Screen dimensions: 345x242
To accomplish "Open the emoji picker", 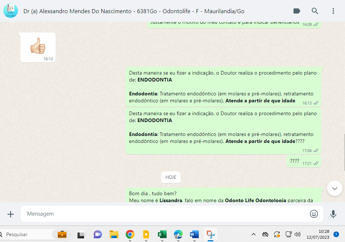I will coord(314,214).
